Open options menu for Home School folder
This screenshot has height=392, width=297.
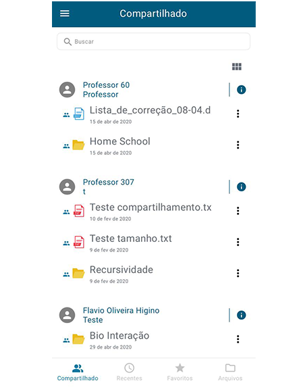(x=238, y=145)
